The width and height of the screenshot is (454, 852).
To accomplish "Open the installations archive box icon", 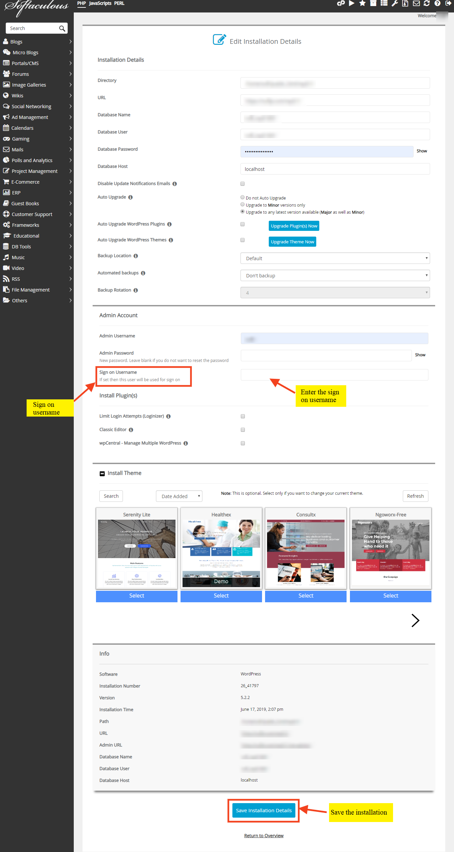I will (x=373, y=3).
